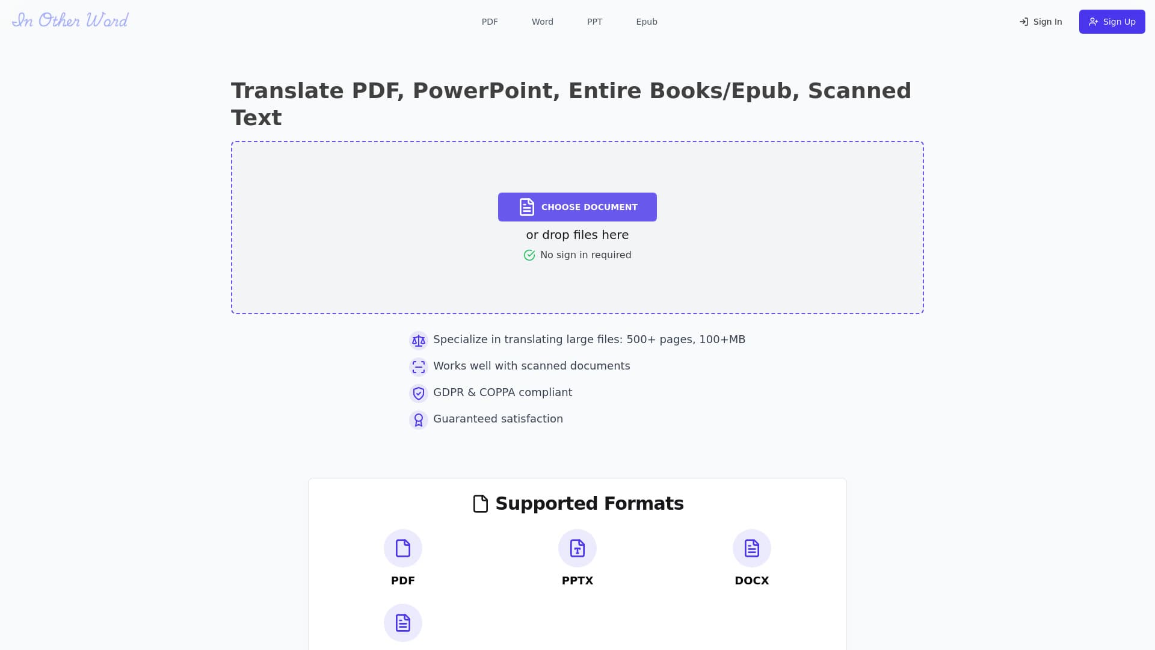Click the Sign Up button
Image resolution: width=1155 pixels, height=650 pixels.
(x=1112, y=22)
